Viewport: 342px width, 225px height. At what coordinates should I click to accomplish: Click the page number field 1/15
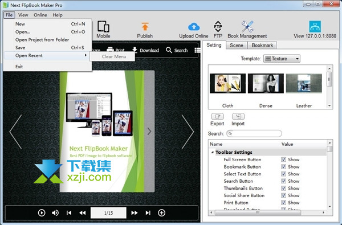[108, 213]
